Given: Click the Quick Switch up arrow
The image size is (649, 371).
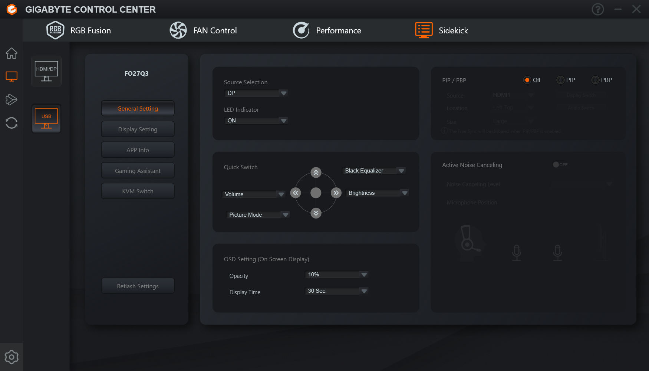Looking at the screenshot, I should point(316,173).
